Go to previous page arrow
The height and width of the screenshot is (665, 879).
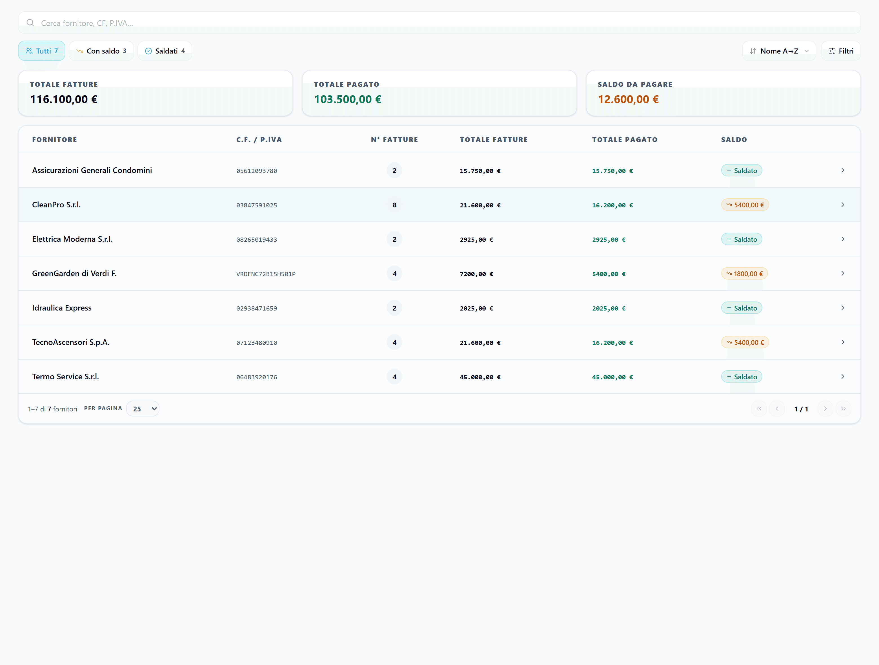[x=777, y=409]
